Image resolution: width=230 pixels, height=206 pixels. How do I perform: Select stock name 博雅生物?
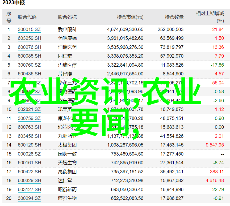pos(67,198)
